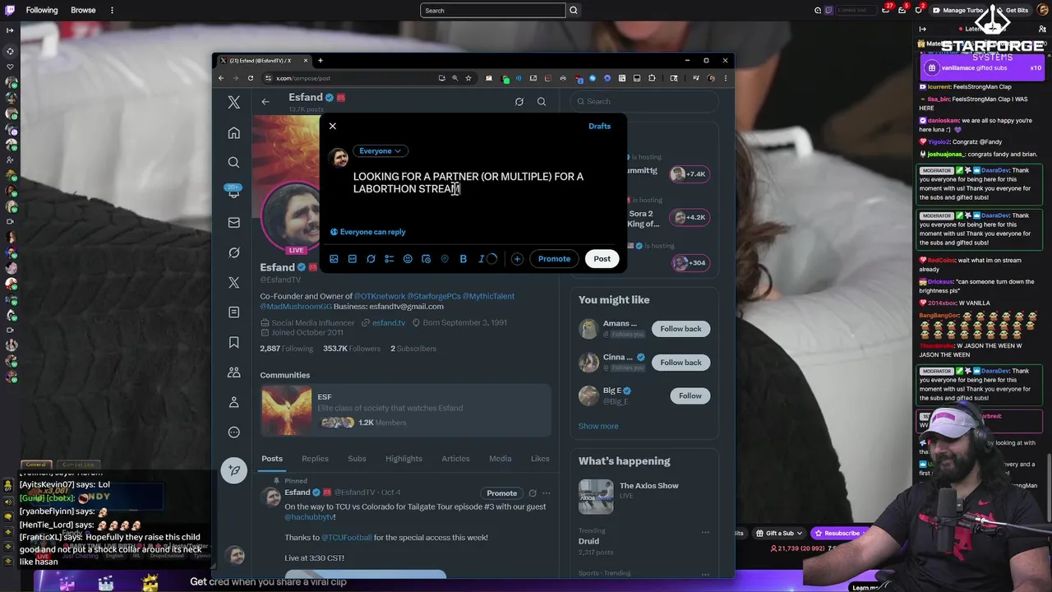The image size is (1052, 592).
Task: Search Esfand's posts with magnifier icon
Action: click(x=542, y=102)
